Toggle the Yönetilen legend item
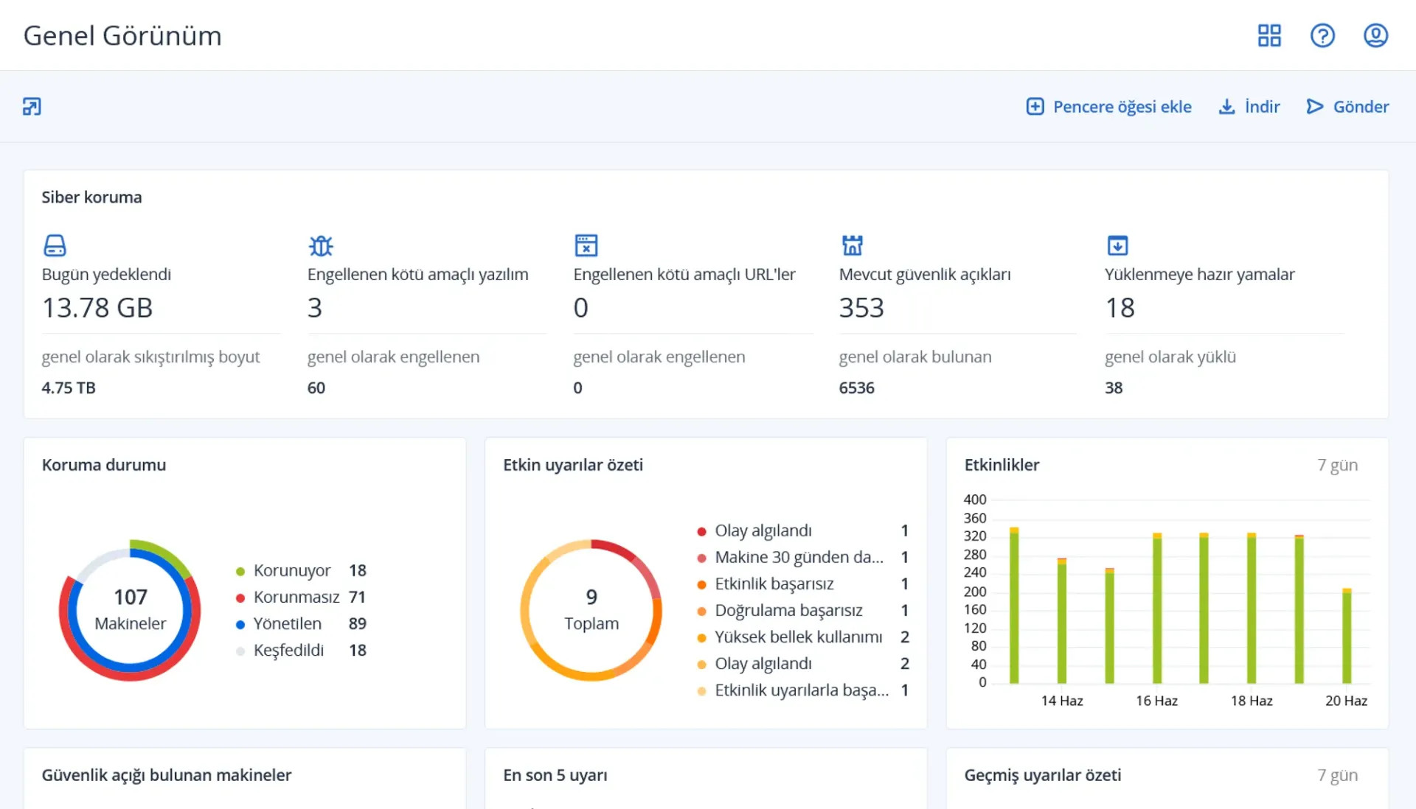The image size is (1416, 809). tap(287, 623)
